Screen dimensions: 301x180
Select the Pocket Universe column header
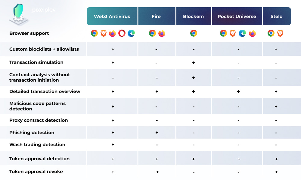coord(237,16)
